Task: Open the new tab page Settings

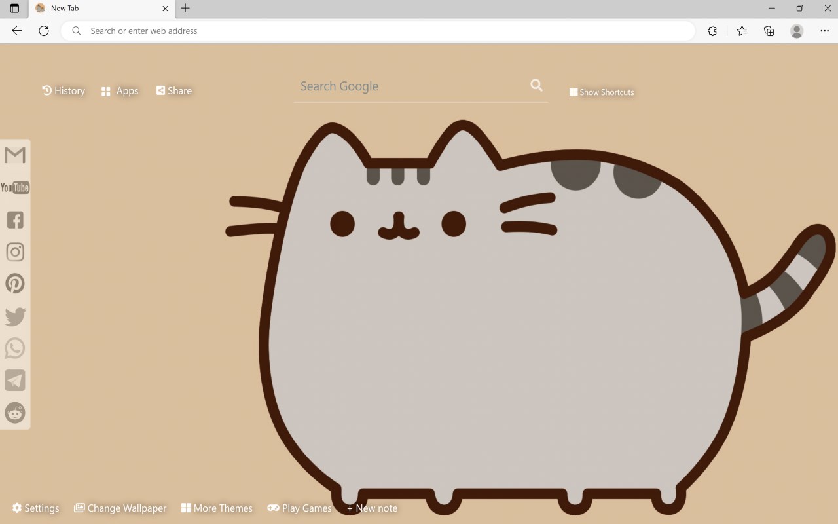Action: [35, 508]
